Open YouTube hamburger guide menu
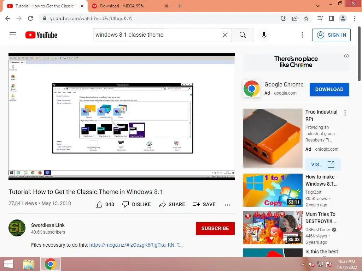Viewport: 362px width, 271px height. [x=13, y=35]
